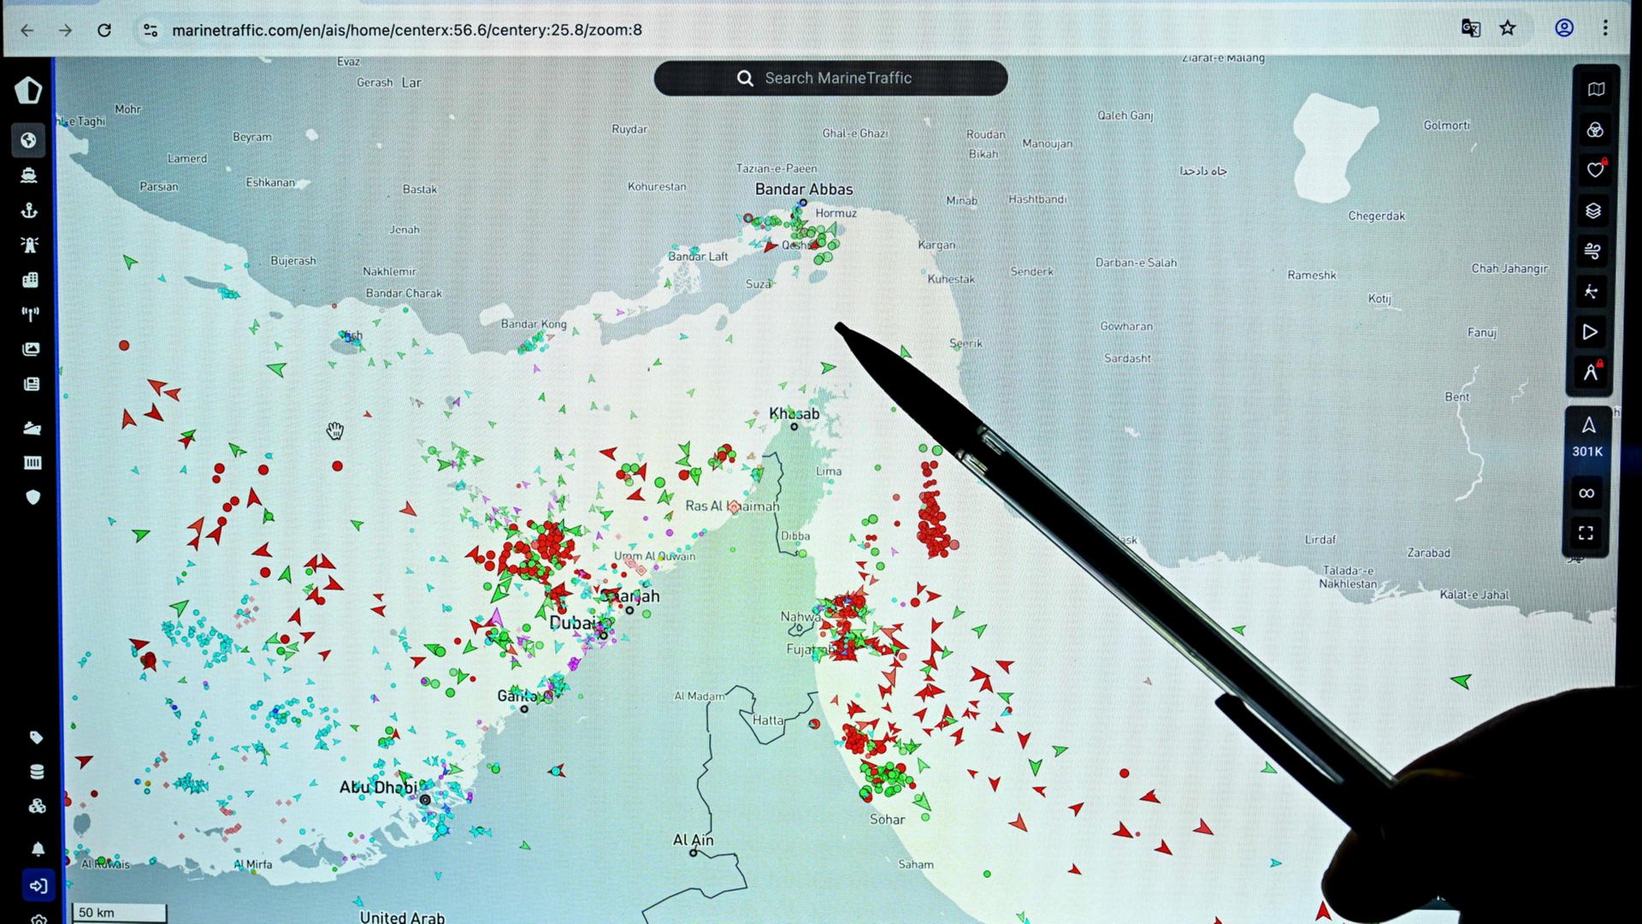Open notifications via the bell icon

tap(38, 850)
